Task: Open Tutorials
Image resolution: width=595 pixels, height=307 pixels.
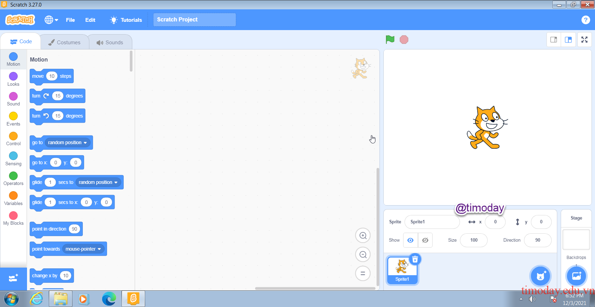Action: tap(126, 20)
